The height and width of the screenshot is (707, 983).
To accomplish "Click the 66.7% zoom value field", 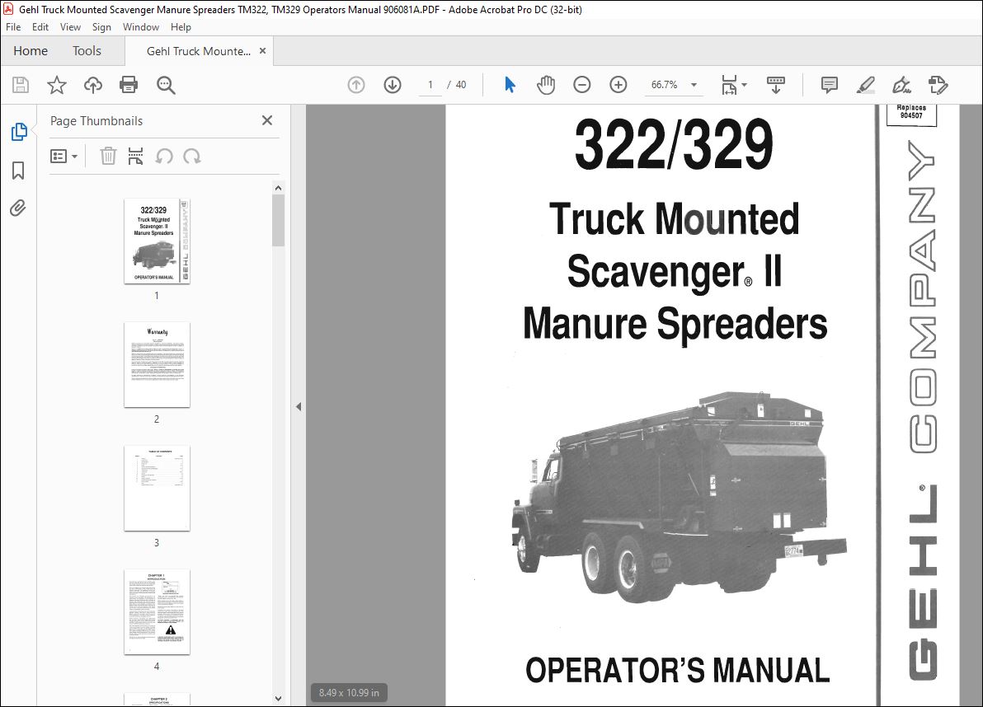I will (664, 85).
